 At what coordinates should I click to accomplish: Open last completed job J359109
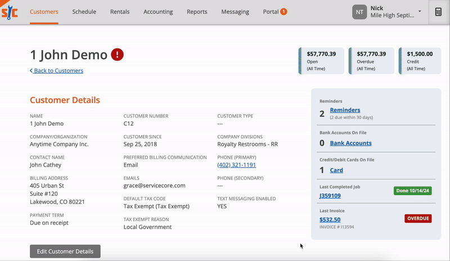330,196
